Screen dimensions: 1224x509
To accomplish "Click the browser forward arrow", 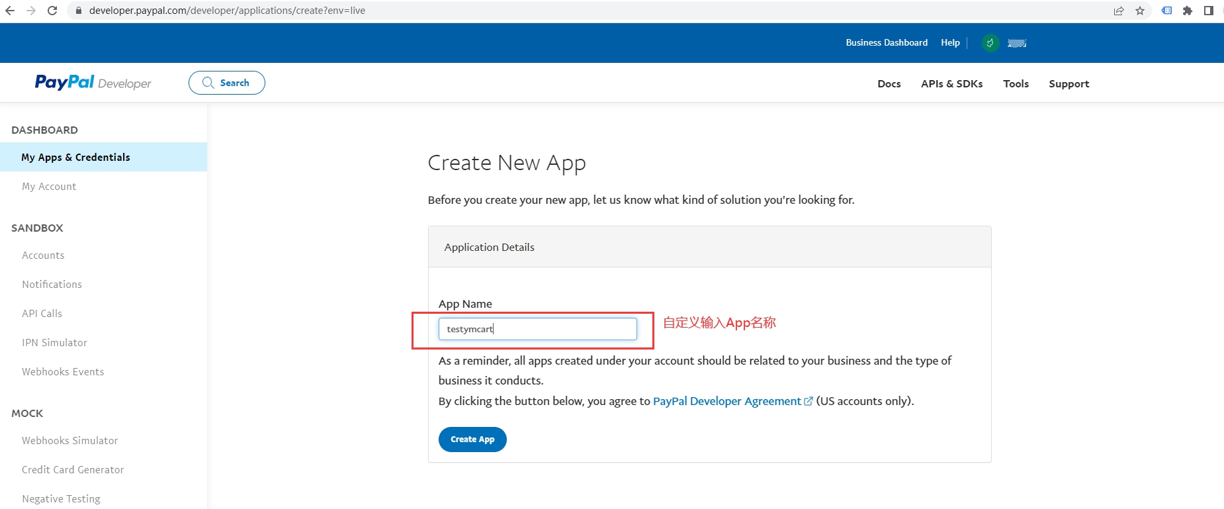I will (31, 11).
